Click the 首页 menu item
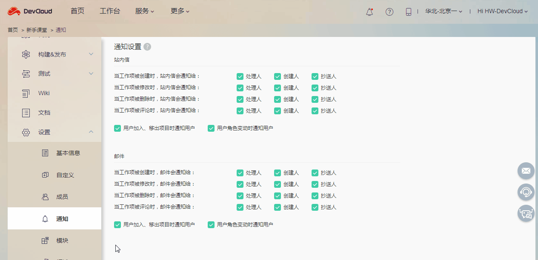 click(77, 11)
